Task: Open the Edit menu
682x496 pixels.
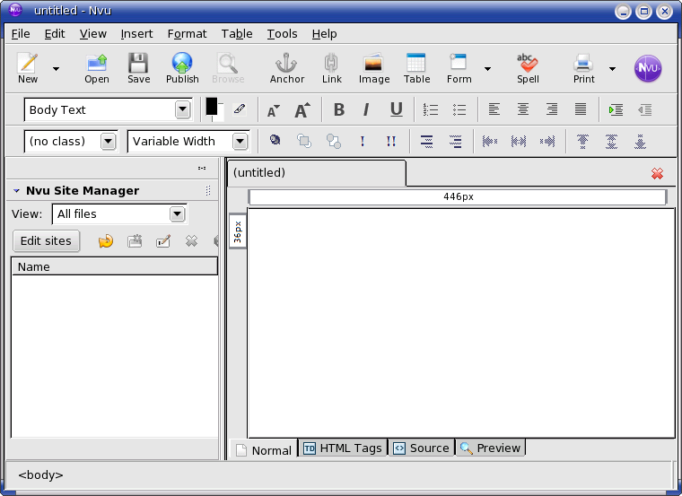Action: tap(55, 34)
